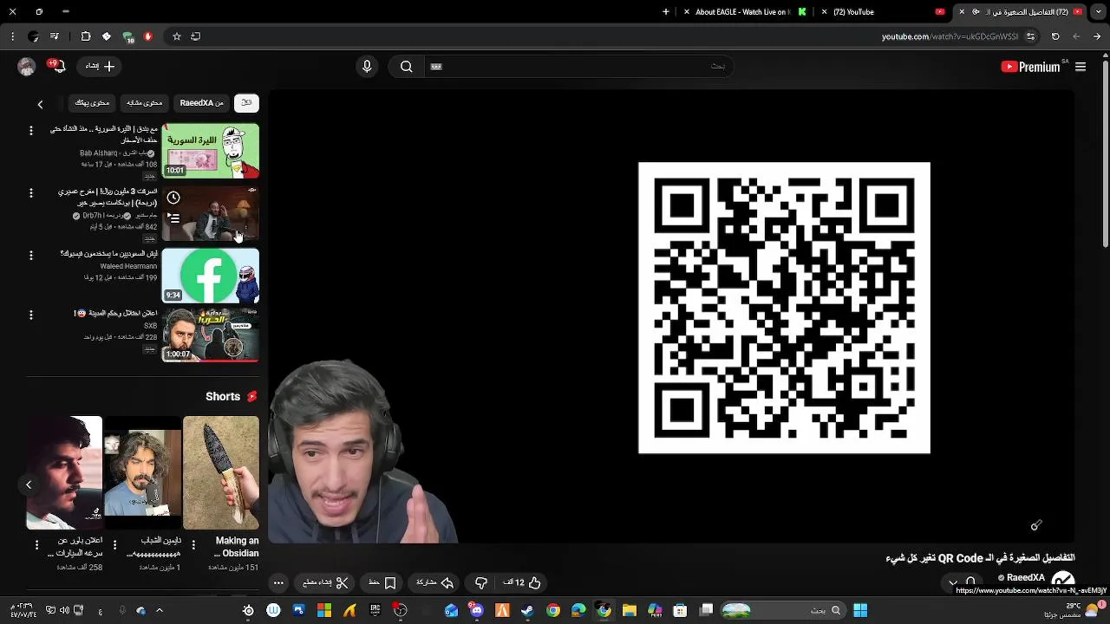Screen dimensions: 1110x624
Task: Select the similar content filter chip
Action: click(x=144, y=102)
